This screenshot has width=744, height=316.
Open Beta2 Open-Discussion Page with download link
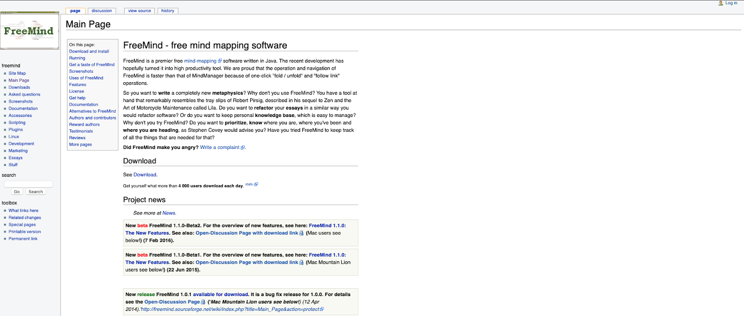[x=246, y=233]
